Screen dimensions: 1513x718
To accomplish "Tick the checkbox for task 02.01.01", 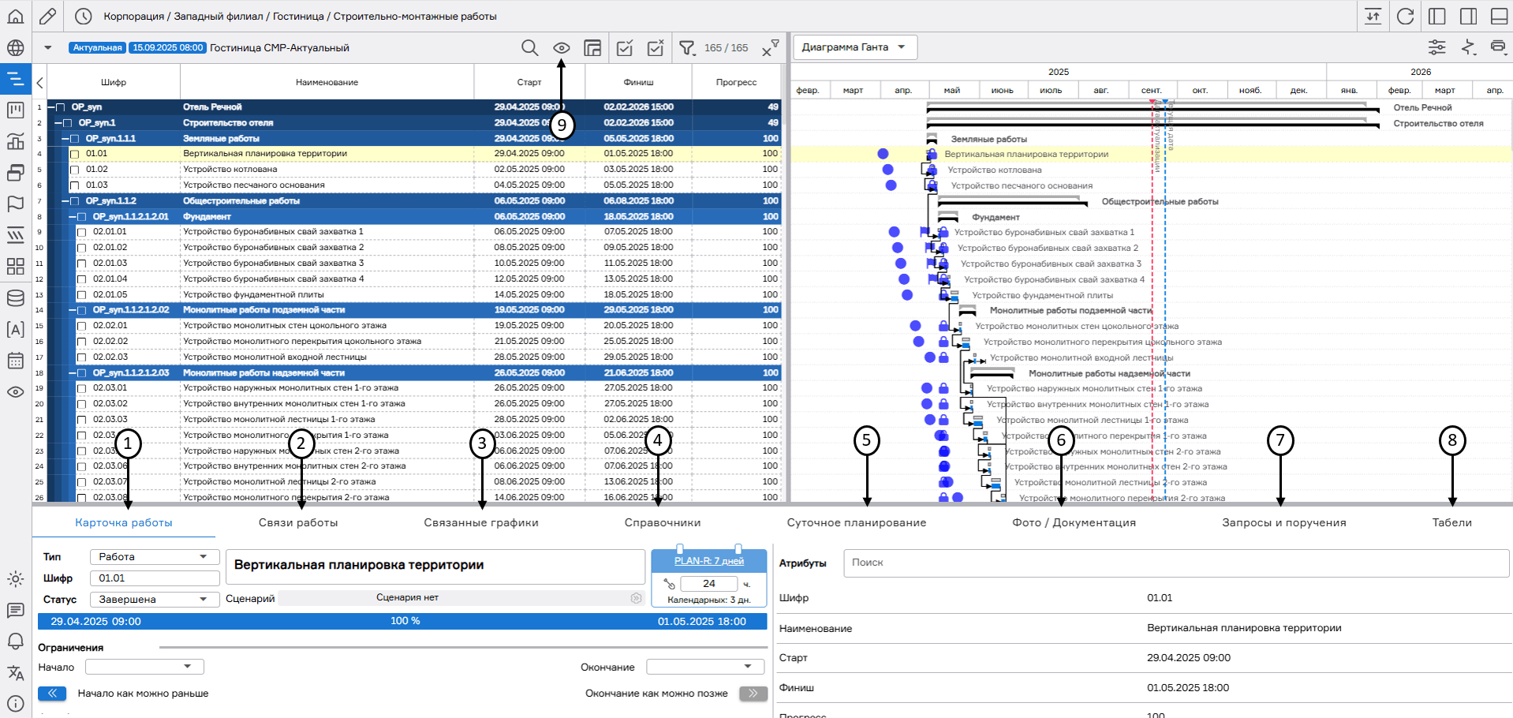I will [x=82, y=232].
